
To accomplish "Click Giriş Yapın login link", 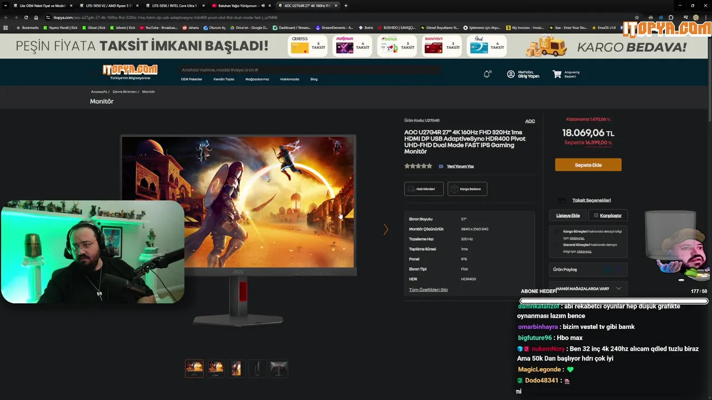I will click(x=528, y=76).
